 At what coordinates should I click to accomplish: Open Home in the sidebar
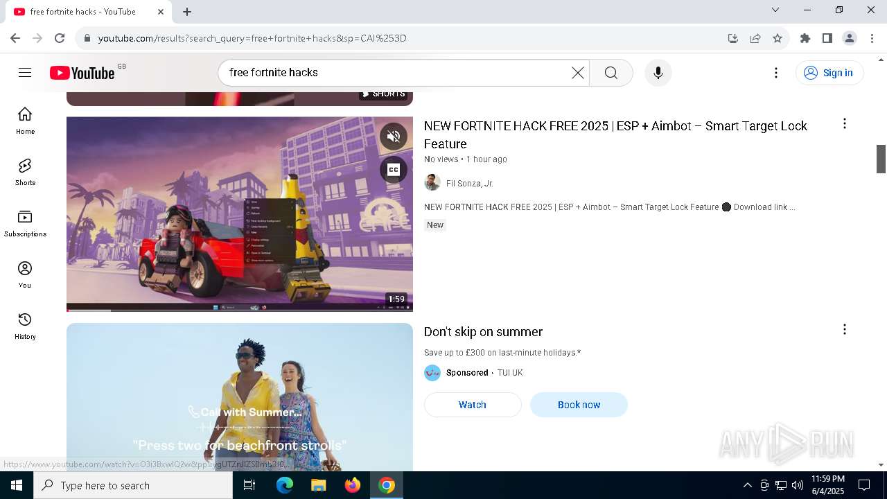[x=25, y=121]
